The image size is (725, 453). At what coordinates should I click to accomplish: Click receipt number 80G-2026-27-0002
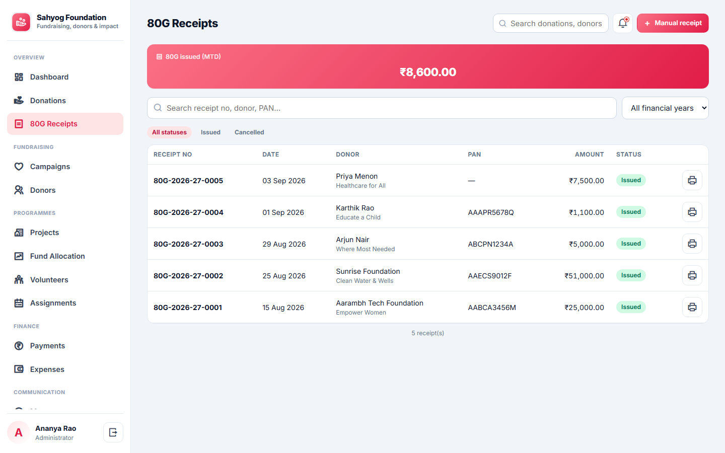[x=188, y=276]
